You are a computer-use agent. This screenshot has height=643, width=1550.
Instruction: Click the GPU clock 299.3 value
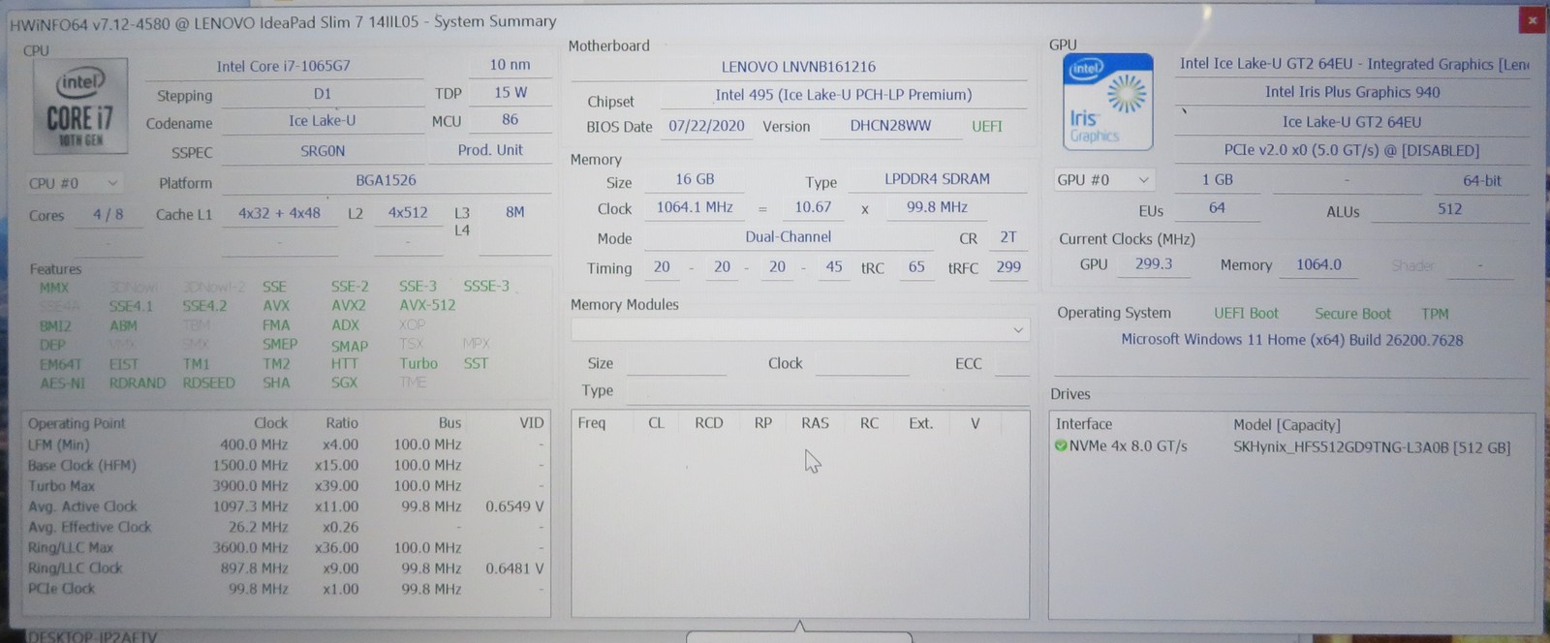point(1154,263)
